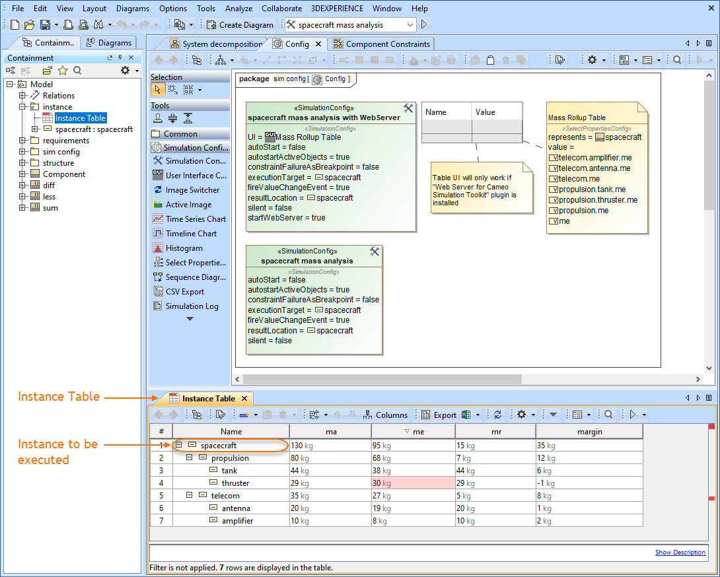The width and height of the screenshot is (720, 577).
Task: Click the search icon in Containment panel
Action: pyautogui.click(x=77, y=71)
